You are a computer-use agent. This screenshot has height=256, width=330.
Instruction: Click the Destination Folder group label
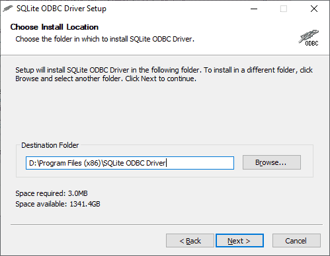tap(50, 145)
